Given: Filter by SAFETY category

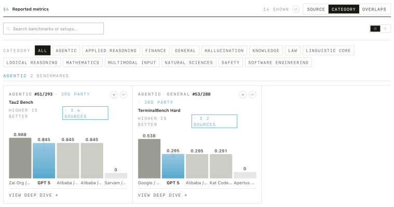Looking at the screenshot, I should pyautogui.click(x=230, y=63).
